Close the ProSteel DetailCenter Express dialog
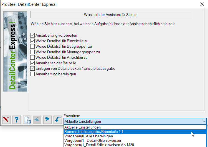 (202, 4)
